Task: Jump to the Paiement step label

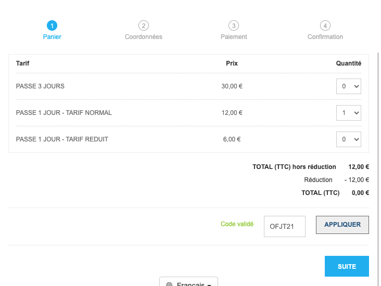Action: (x=234, y=37)
